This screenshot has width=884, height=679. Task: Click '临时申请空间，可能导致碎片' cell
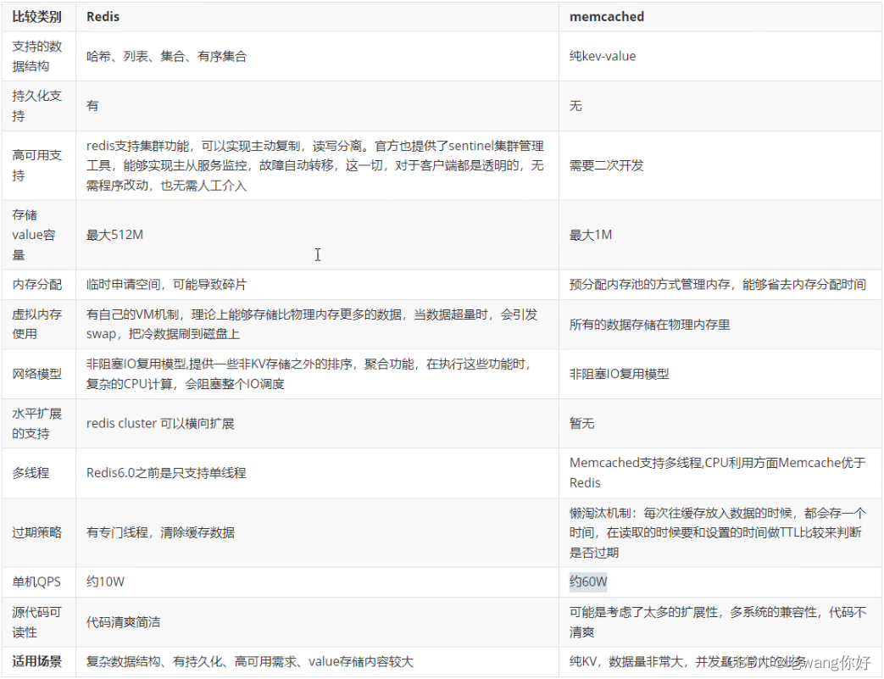[166, 284]
